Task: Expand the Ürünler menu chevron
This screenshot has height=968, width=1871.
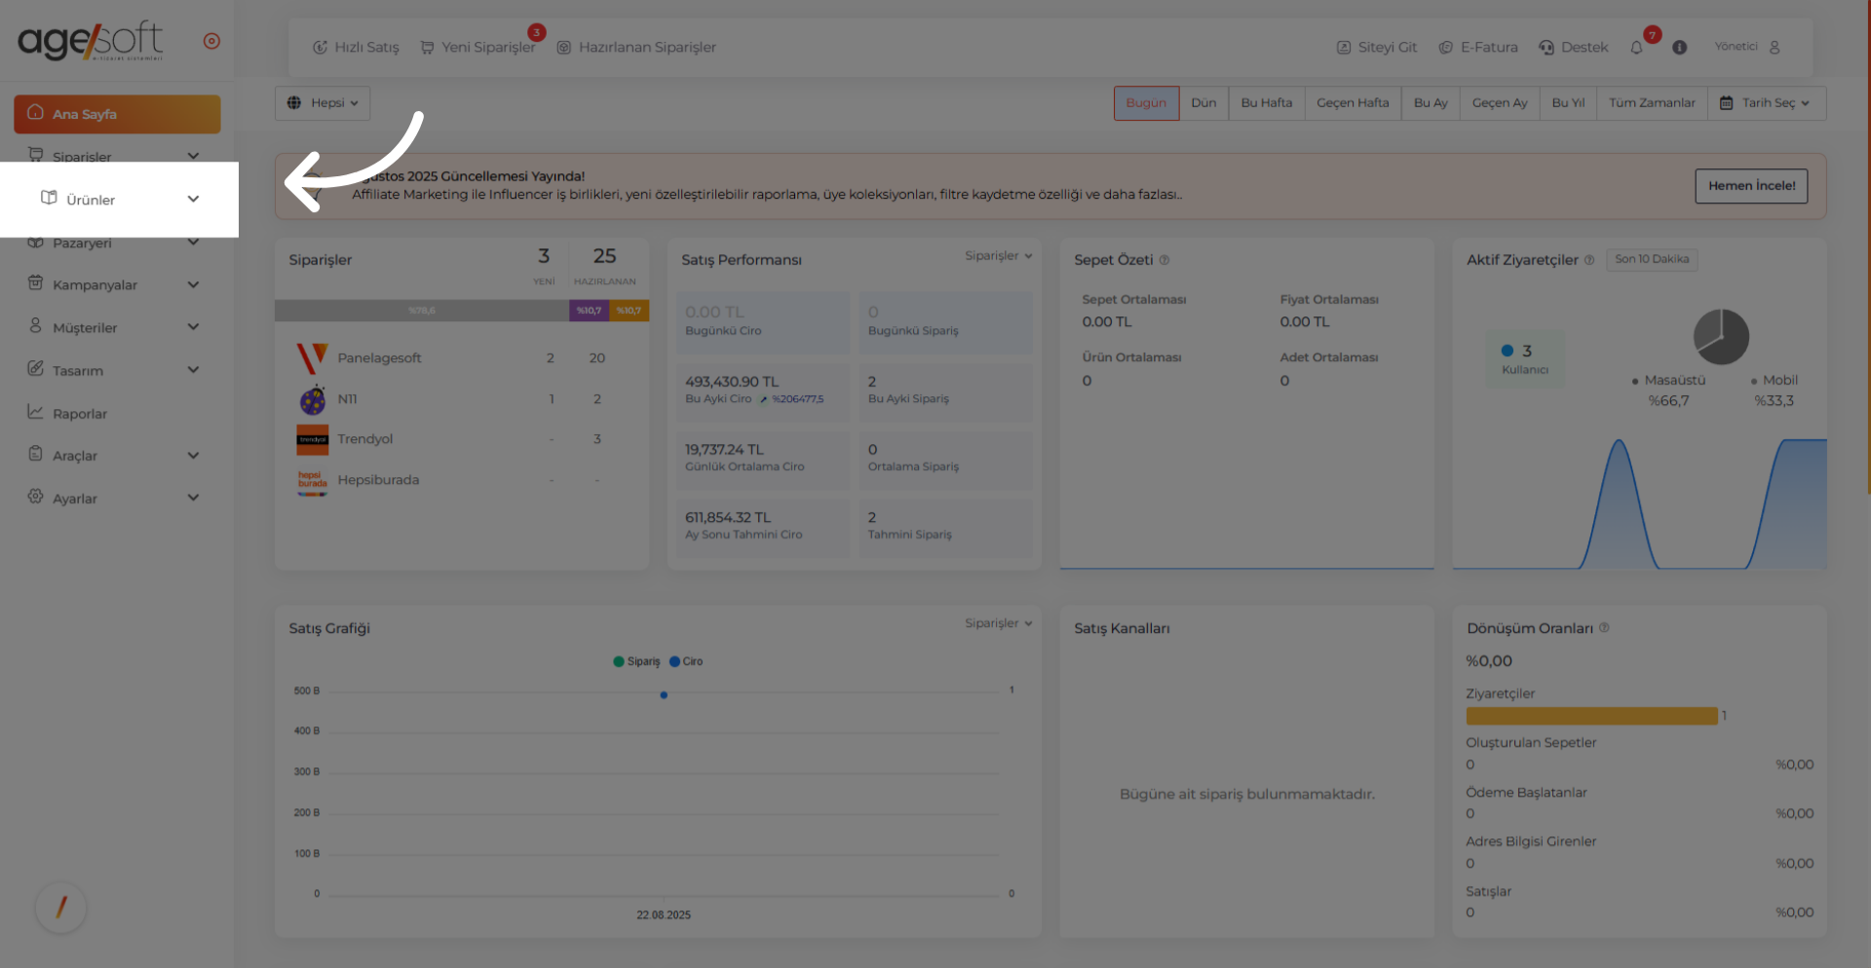Action: (193, 199)
